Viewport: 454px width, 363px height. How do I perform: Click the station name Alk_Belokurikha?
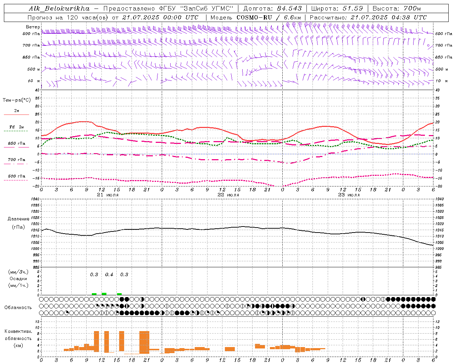(x=59, y=9)
